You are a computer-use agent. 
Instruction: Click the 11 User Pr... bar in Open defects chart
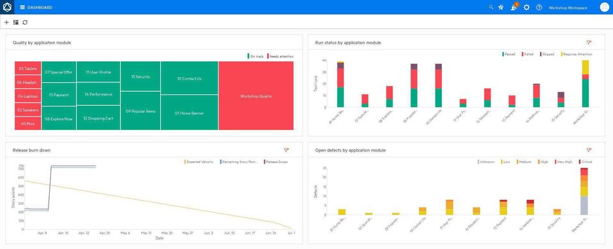pyautogui.click(x=450, y=208)
